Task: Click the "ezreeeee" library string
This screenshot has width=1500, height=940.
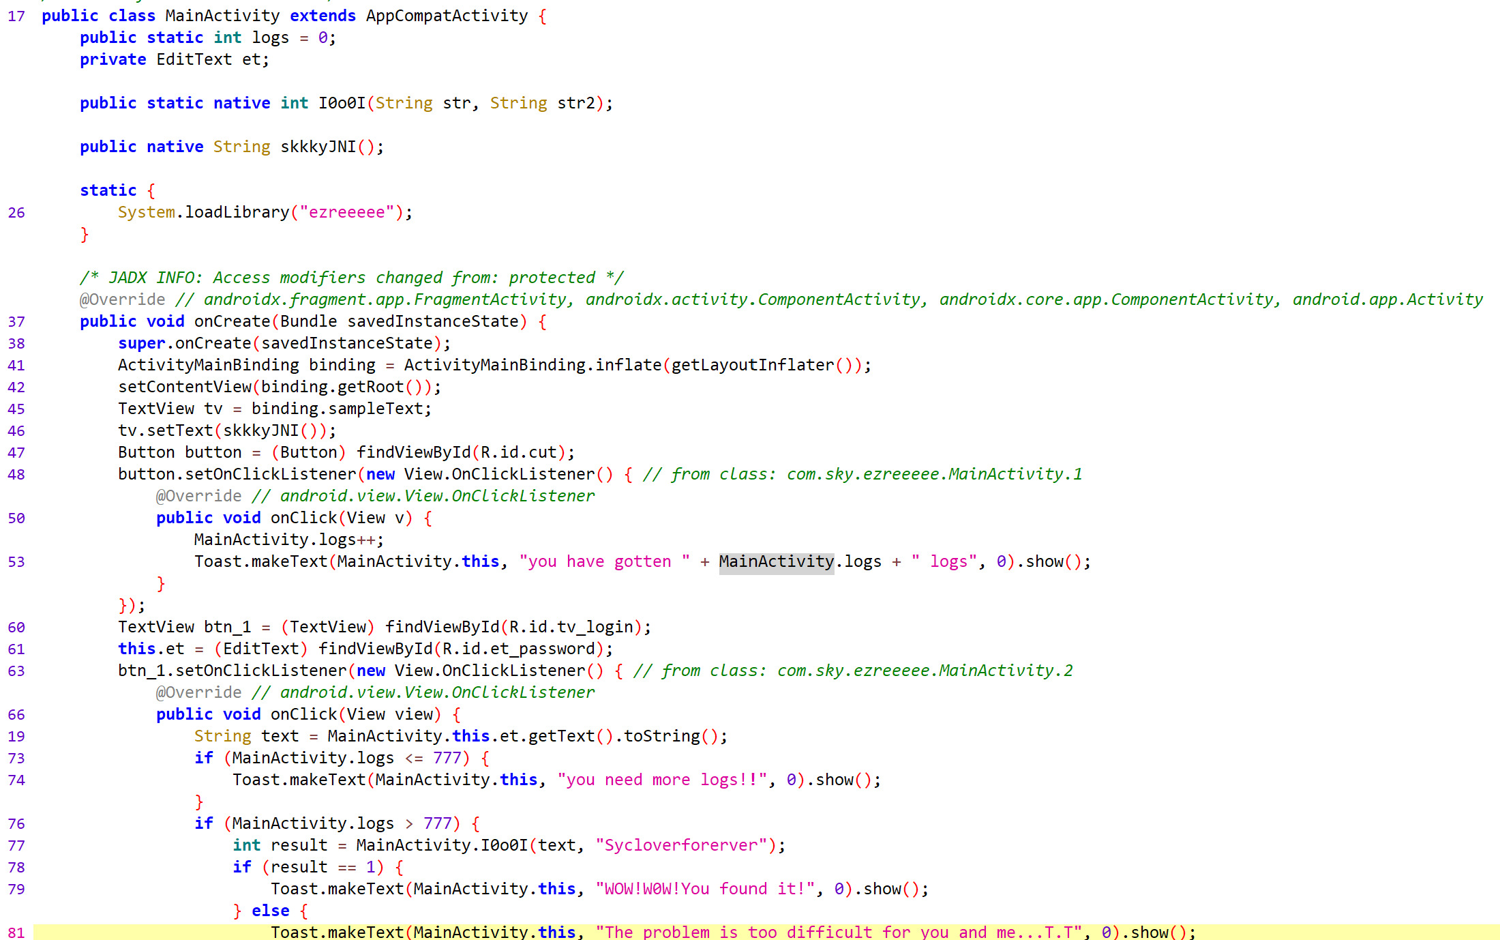Action: [x=347, y=212]
